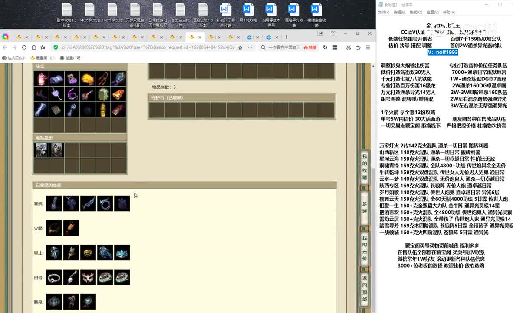The width and height of the screenshot is (513, 313).
Task: Select the blue scroll treasure icon
Action: [x=56, y=79]
